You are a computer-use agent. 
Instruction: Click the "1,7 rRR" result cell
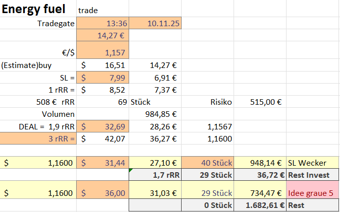(154, 175)
